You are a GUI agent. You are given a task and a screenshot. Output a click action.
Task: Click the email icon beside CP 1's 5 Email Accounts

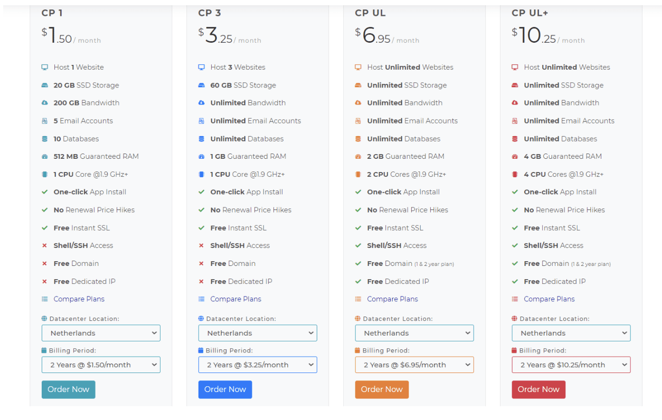[x=45, y=121]
